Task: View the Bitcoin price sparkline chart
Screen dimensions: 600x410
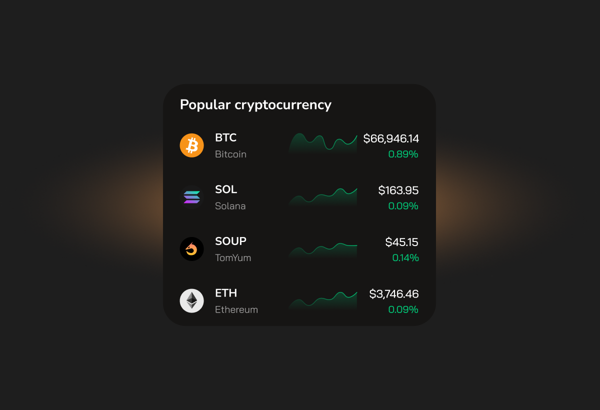Action: click(322, 143)
